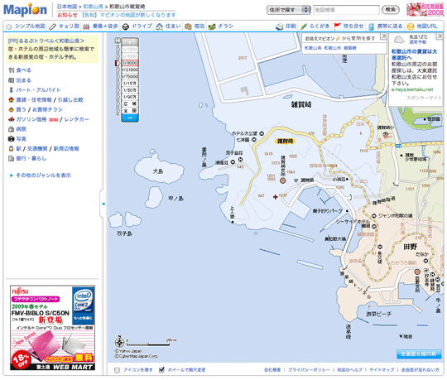This screenshot has height=380, width=447.
Task: Open the らくがき pencil drawing tool
Action: tap(304, 26)
